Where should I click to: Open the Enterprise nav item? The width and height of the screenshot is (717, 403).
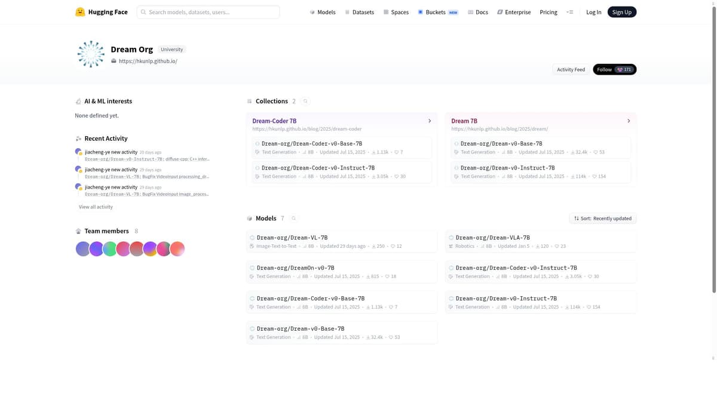tap(514, 12)
